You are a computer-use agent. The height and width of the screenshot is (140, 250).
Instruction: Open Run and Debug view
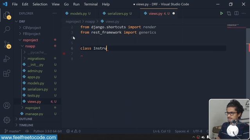coord(7,59)
